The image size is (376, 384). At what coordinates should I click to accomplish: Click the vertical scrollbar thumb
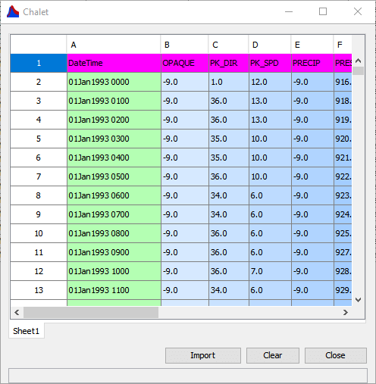coord(358,71)
